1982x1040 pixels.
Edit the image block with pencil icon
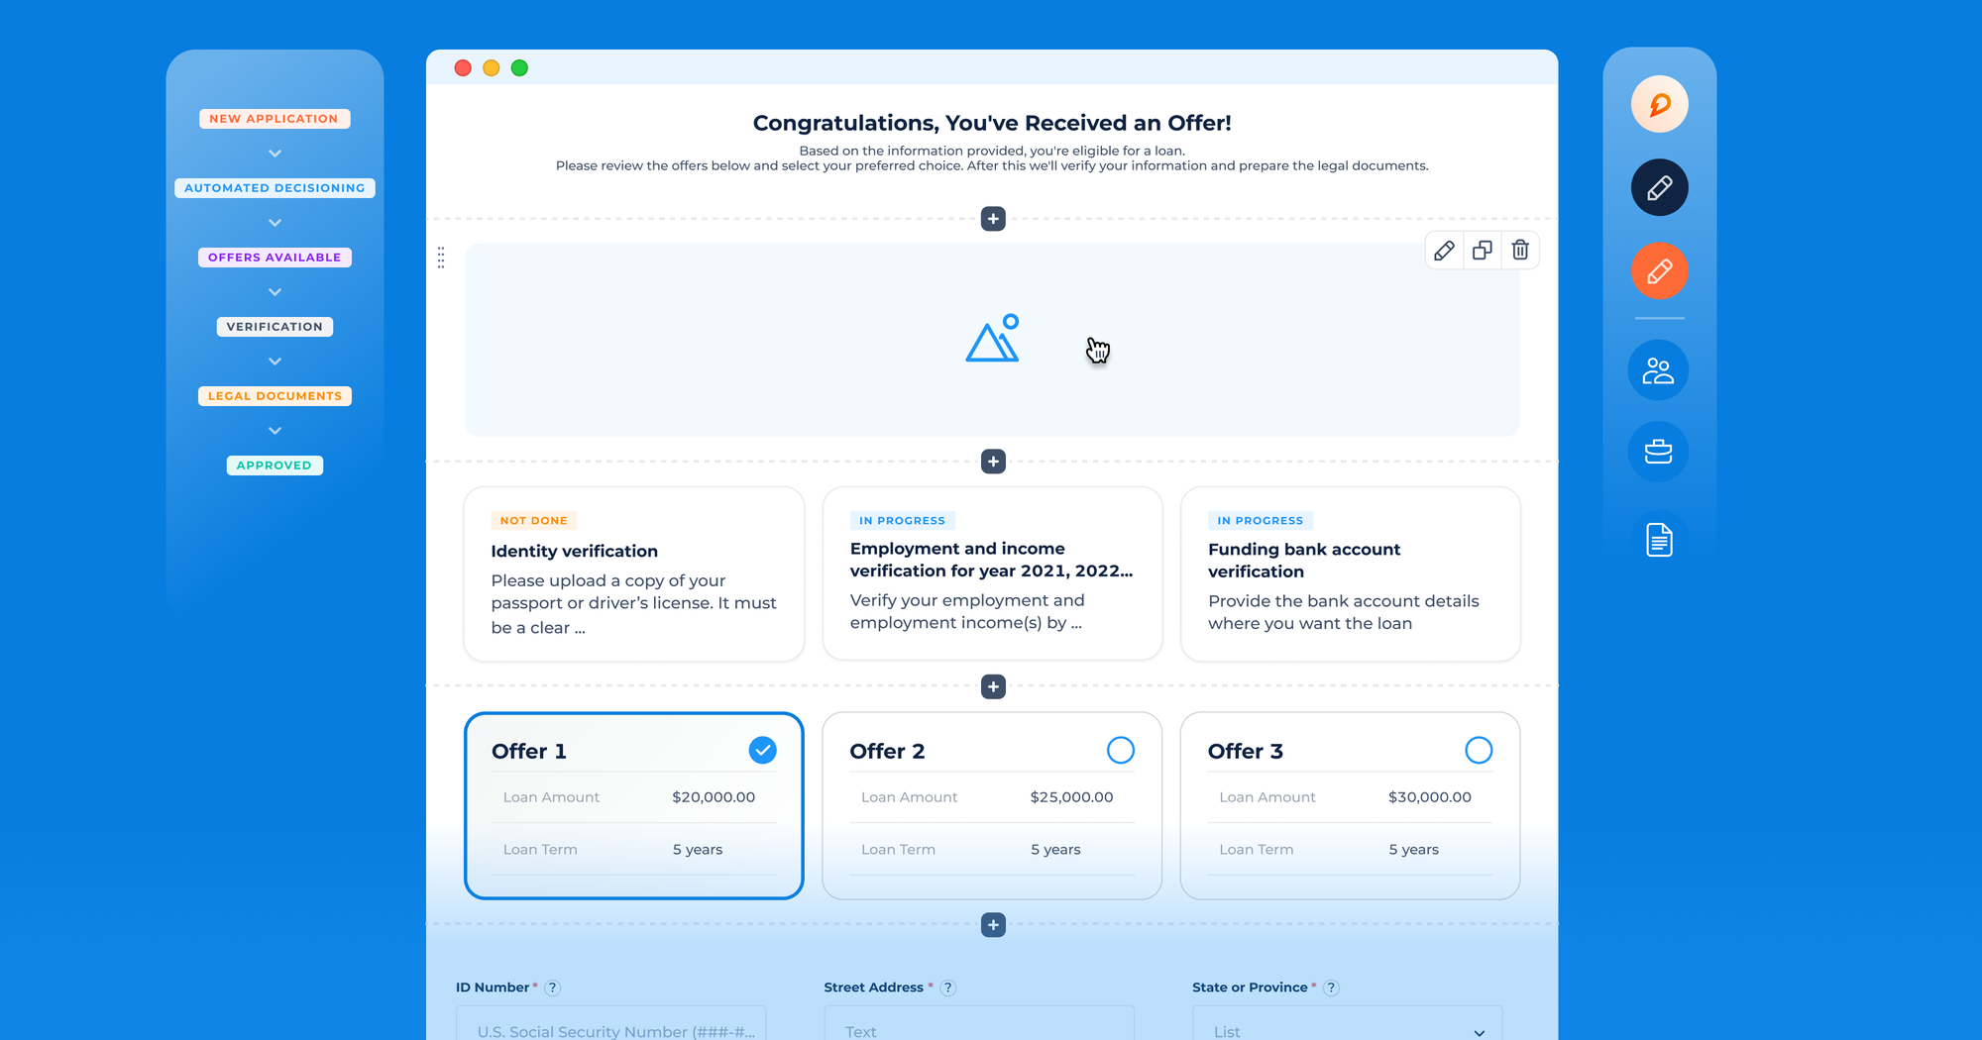(x=1444, y=251)
